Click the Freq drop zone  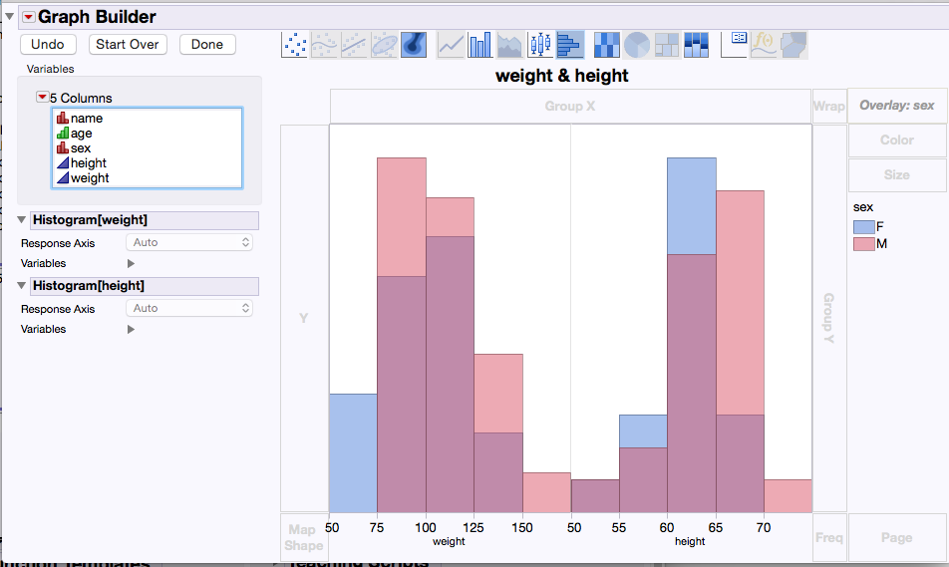(829, 537)
